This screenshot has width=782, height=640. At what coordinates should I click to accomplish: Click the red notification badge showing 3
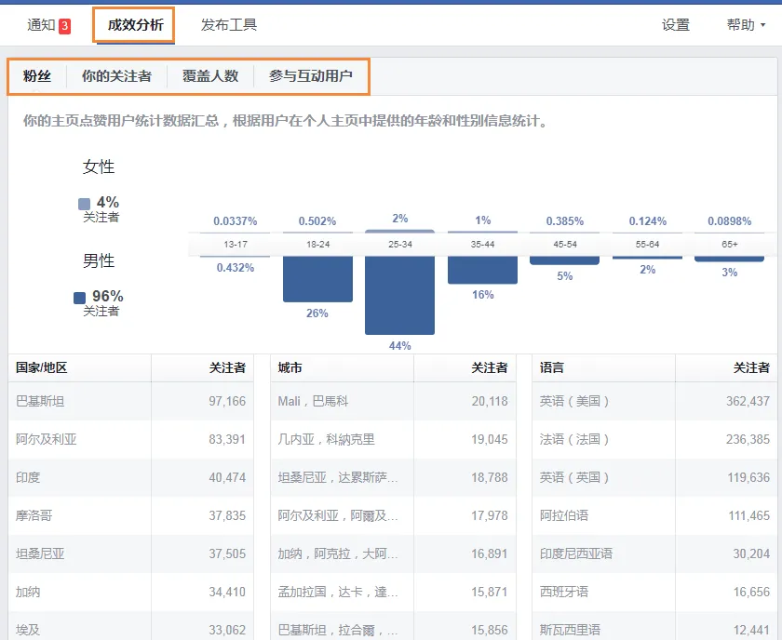click(65, 26)
